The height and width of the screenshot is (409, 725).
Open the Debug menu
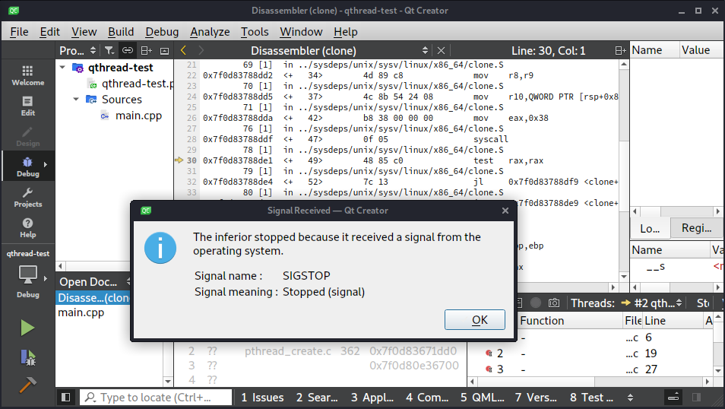162,32
